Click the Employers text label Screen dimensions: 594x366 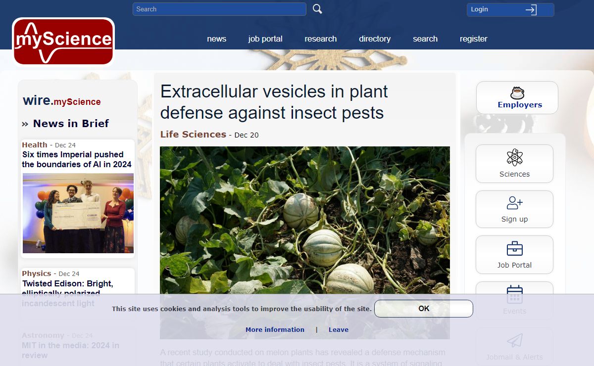(520, 105)
